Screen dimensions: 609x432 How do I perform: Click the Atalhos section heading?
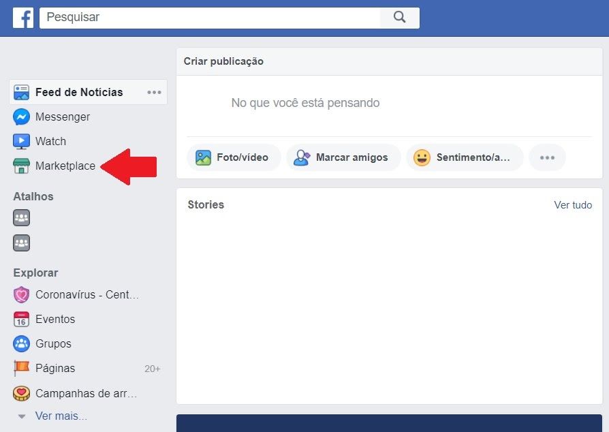tap(33, 196)
